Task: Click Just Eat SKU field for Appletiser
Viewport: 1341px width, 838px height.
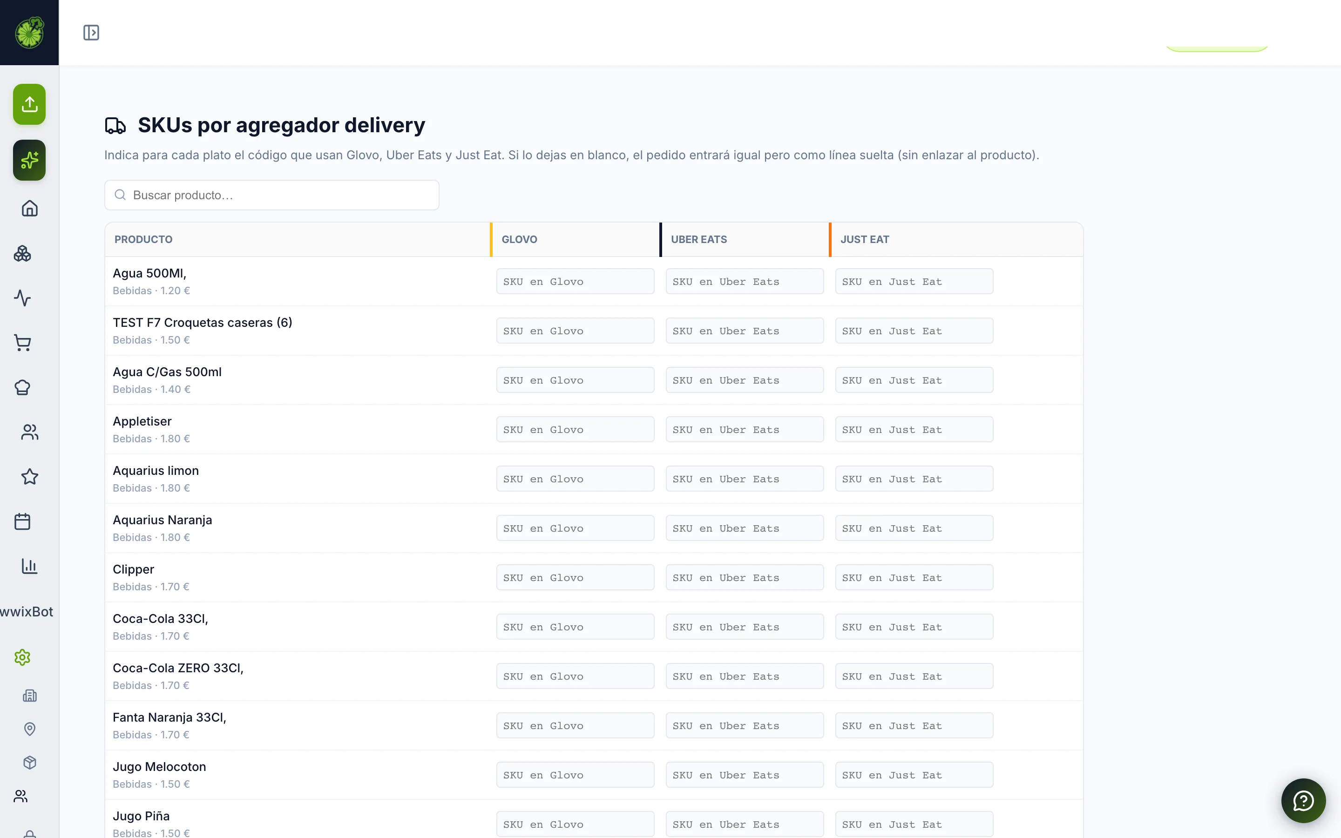Action: 914,430
